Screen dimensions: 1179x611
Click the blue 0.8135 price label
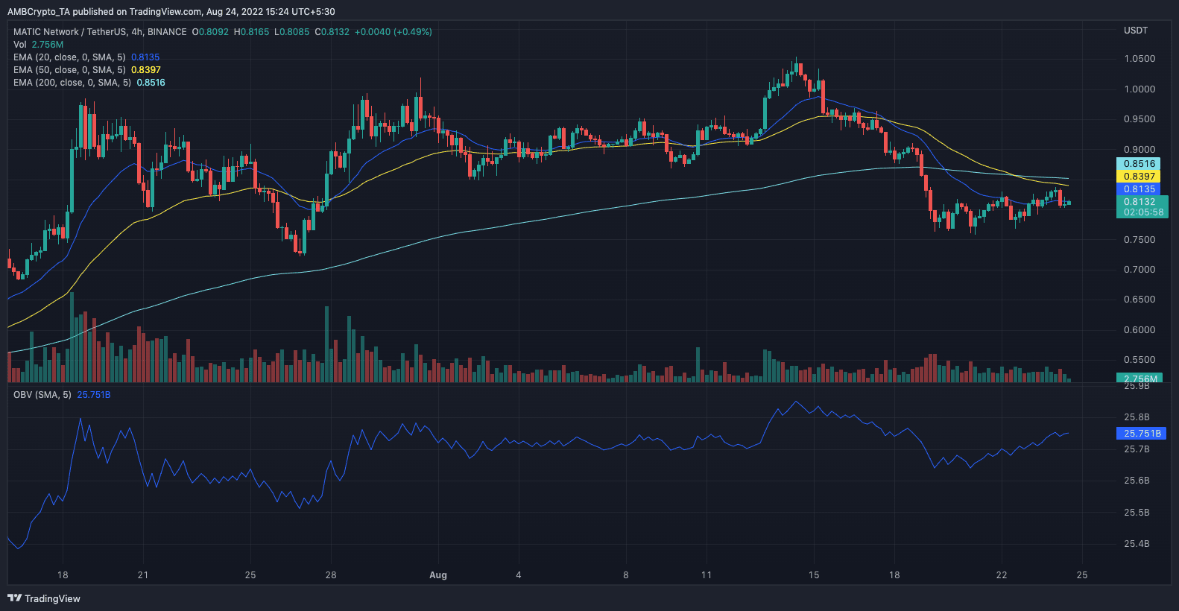point(1139,189)
